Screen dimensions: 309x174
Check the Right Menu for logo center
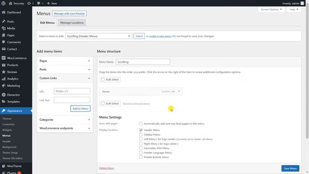pos(140,144)
